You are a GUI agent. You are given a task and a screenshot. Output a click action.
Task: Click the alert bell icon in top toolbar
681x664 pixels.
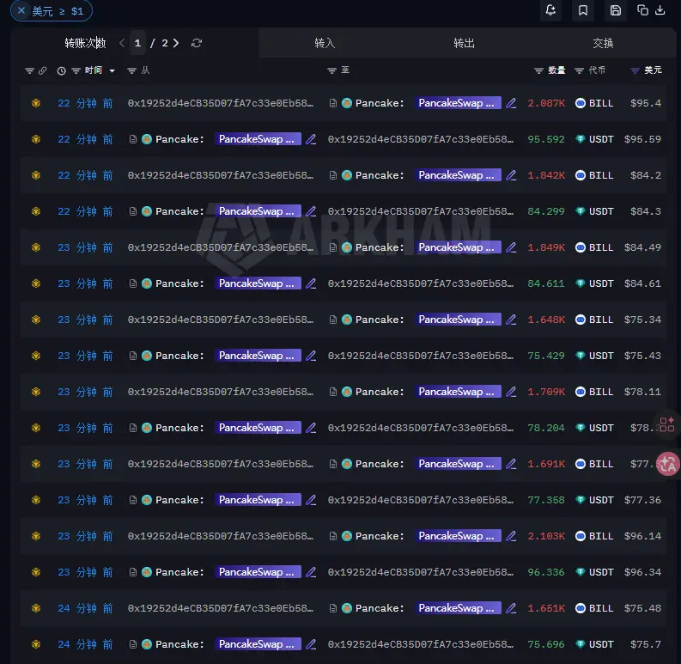pyautogui.click(x=550, y=10)
